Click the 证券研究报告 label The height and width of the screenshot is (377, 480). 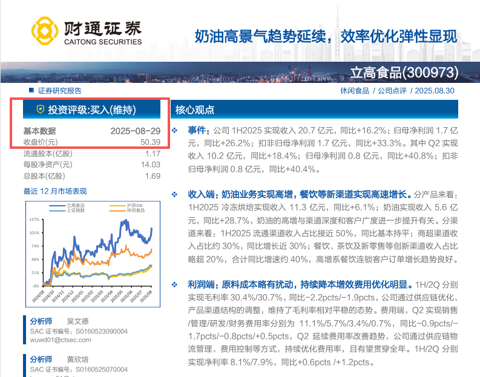click(x=60, y=91)
